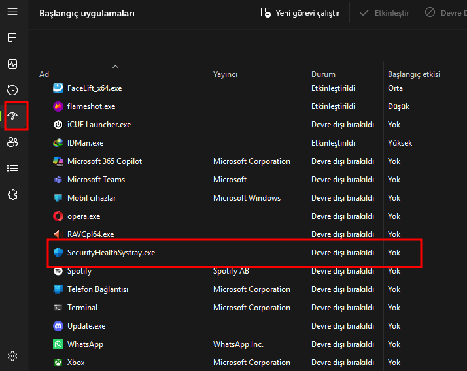Image resolution: width=467 pixels, height=371 pixels.
Task: Click Spotify AB publisher cell
Action: [231, 271]
